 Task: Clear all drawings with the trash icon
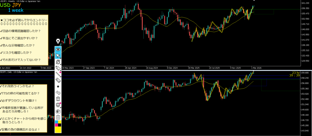[x=58, y=99]
